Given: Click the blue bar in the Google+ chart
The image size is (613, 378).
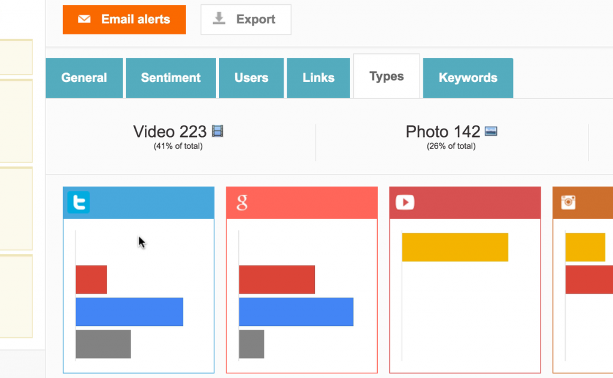Looking at the screenshot, I should (x=296, y=312).
